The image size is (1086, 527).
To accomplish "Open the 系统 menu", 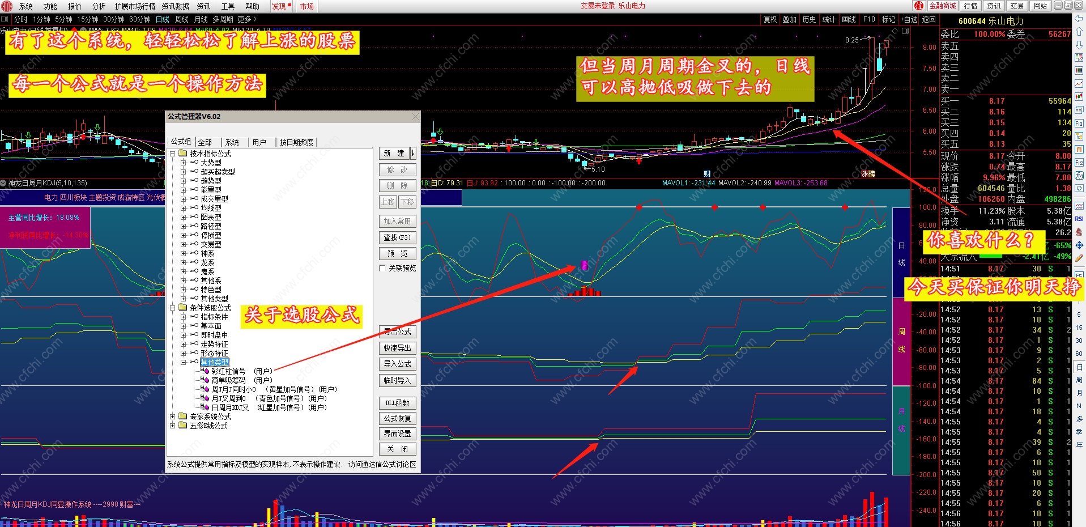I will (26, 6).
